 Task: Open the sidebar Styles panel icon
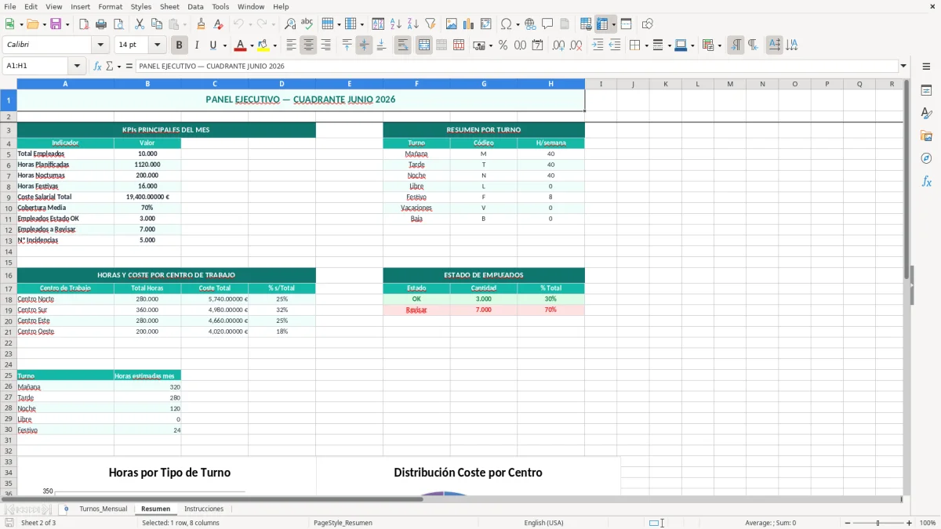(926, 114)
